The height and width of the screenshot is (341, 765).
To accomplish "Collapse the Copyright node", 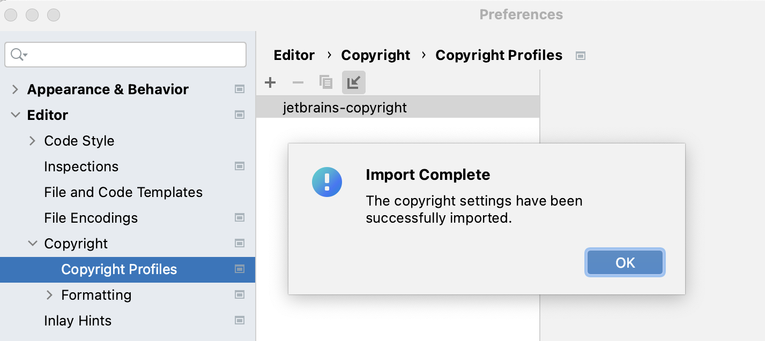I will point(33,244).
